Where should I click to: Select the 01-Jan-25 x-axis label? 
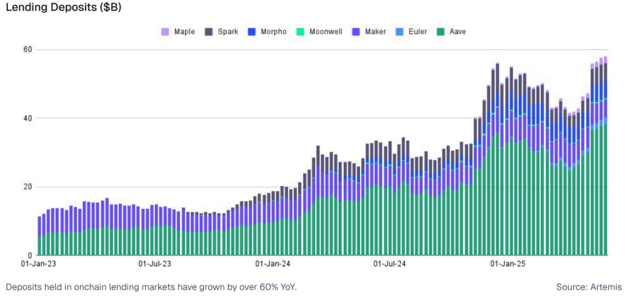(507, 264)
